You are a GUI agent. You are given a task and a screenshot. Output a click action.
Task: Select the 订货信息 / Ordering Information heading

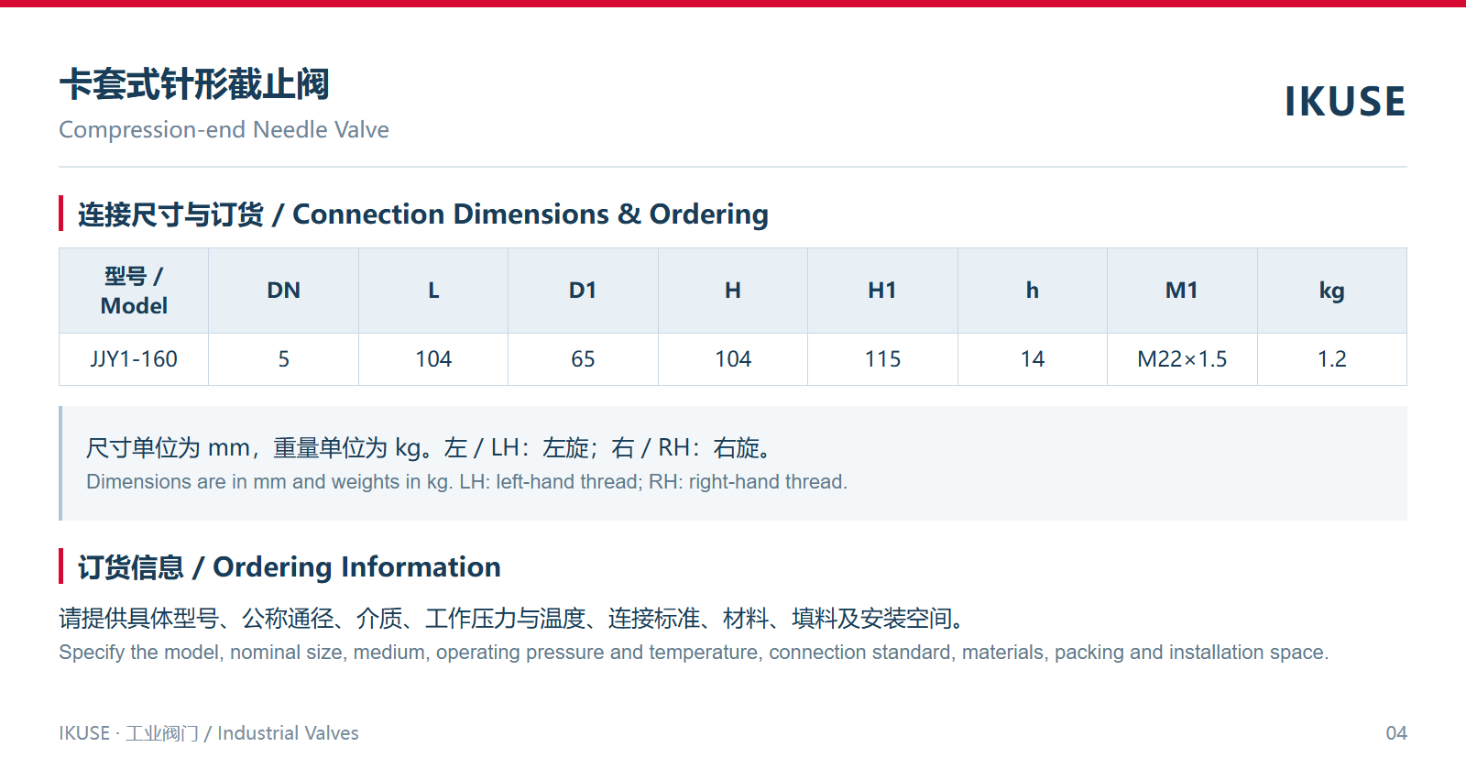pyautogui.click(x=290, y=567)
